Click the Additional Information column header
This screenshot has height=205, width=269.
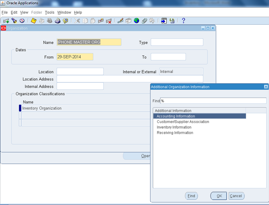(x=200, y=111)
